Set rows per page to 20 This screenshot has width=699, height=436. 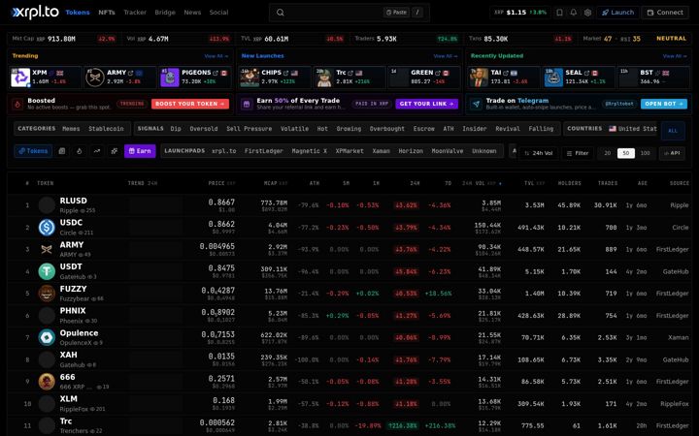click(607, 153)
